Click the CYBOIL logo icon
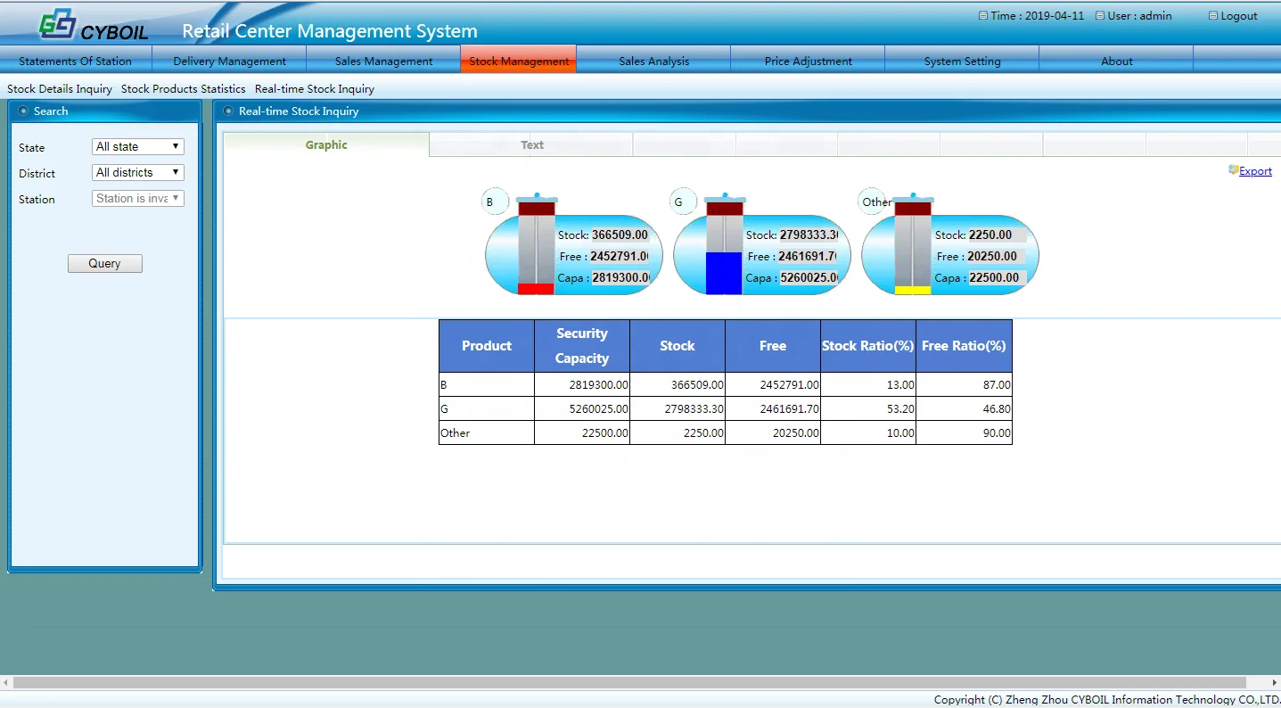The image size is (1281, 708). [x=57, y=27]
